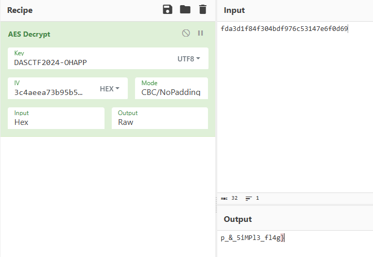Image resolution: width=373 pixels, height=257 pixels.
Task: Click the IV value field
Action: point(49,92)
